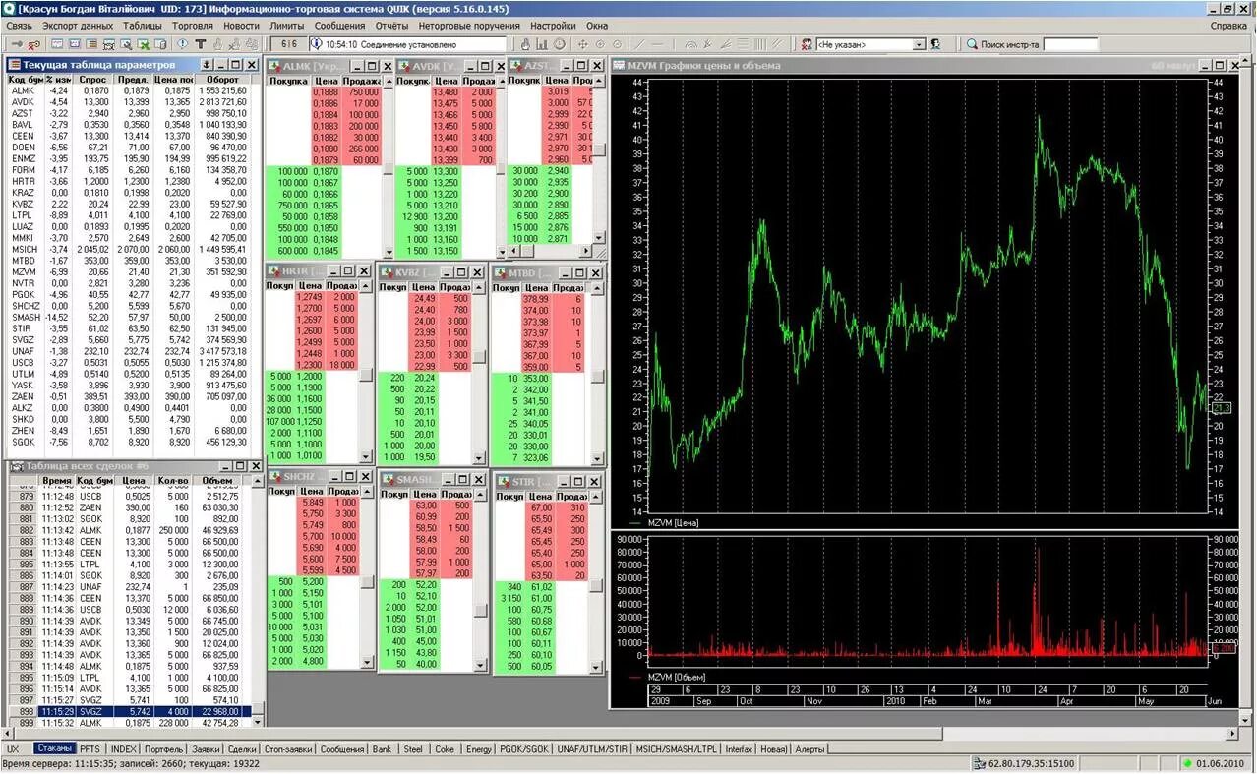The image size is (1257, 774).
Task: Select the Fibonacci arcs drawing tool
Action: [x=690, y=44]
